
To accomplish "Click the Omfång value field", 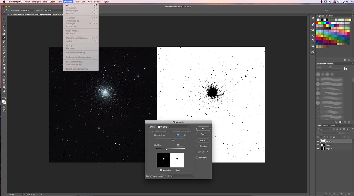I will coord(178,145).
